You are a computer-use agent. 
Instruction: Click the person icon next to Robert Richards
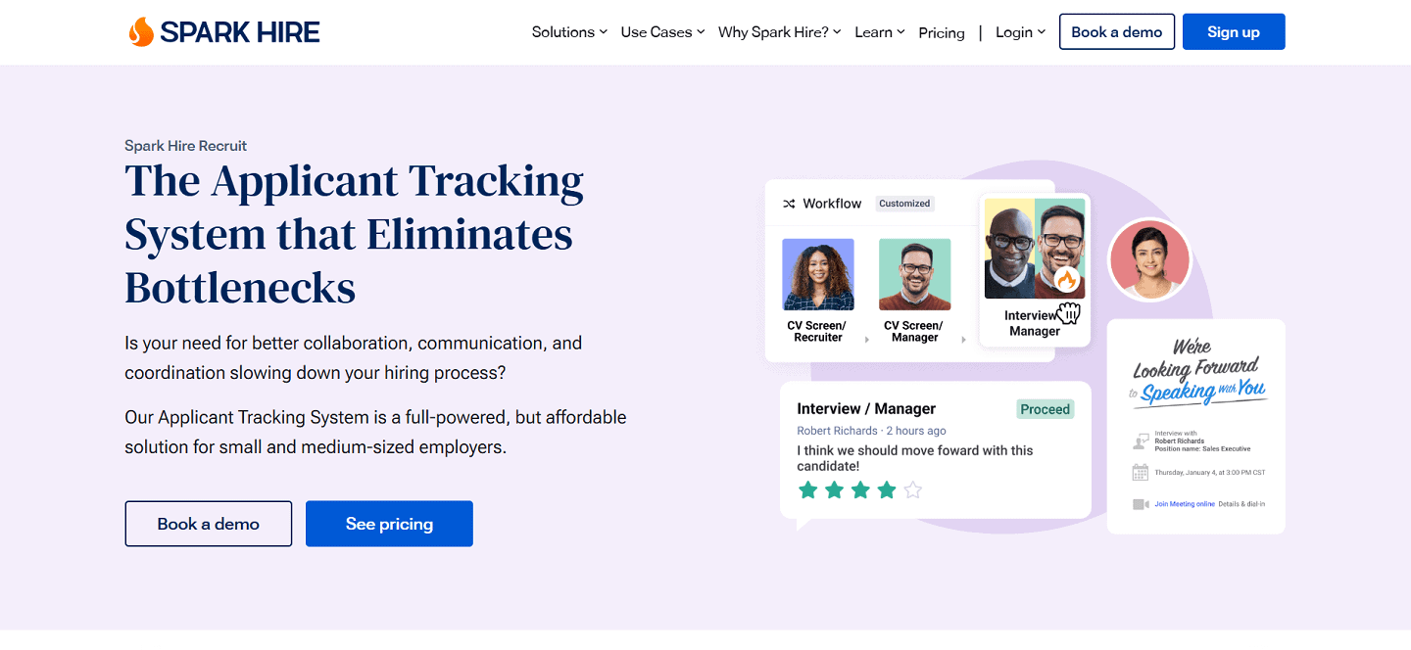[x=1139, y=441]
